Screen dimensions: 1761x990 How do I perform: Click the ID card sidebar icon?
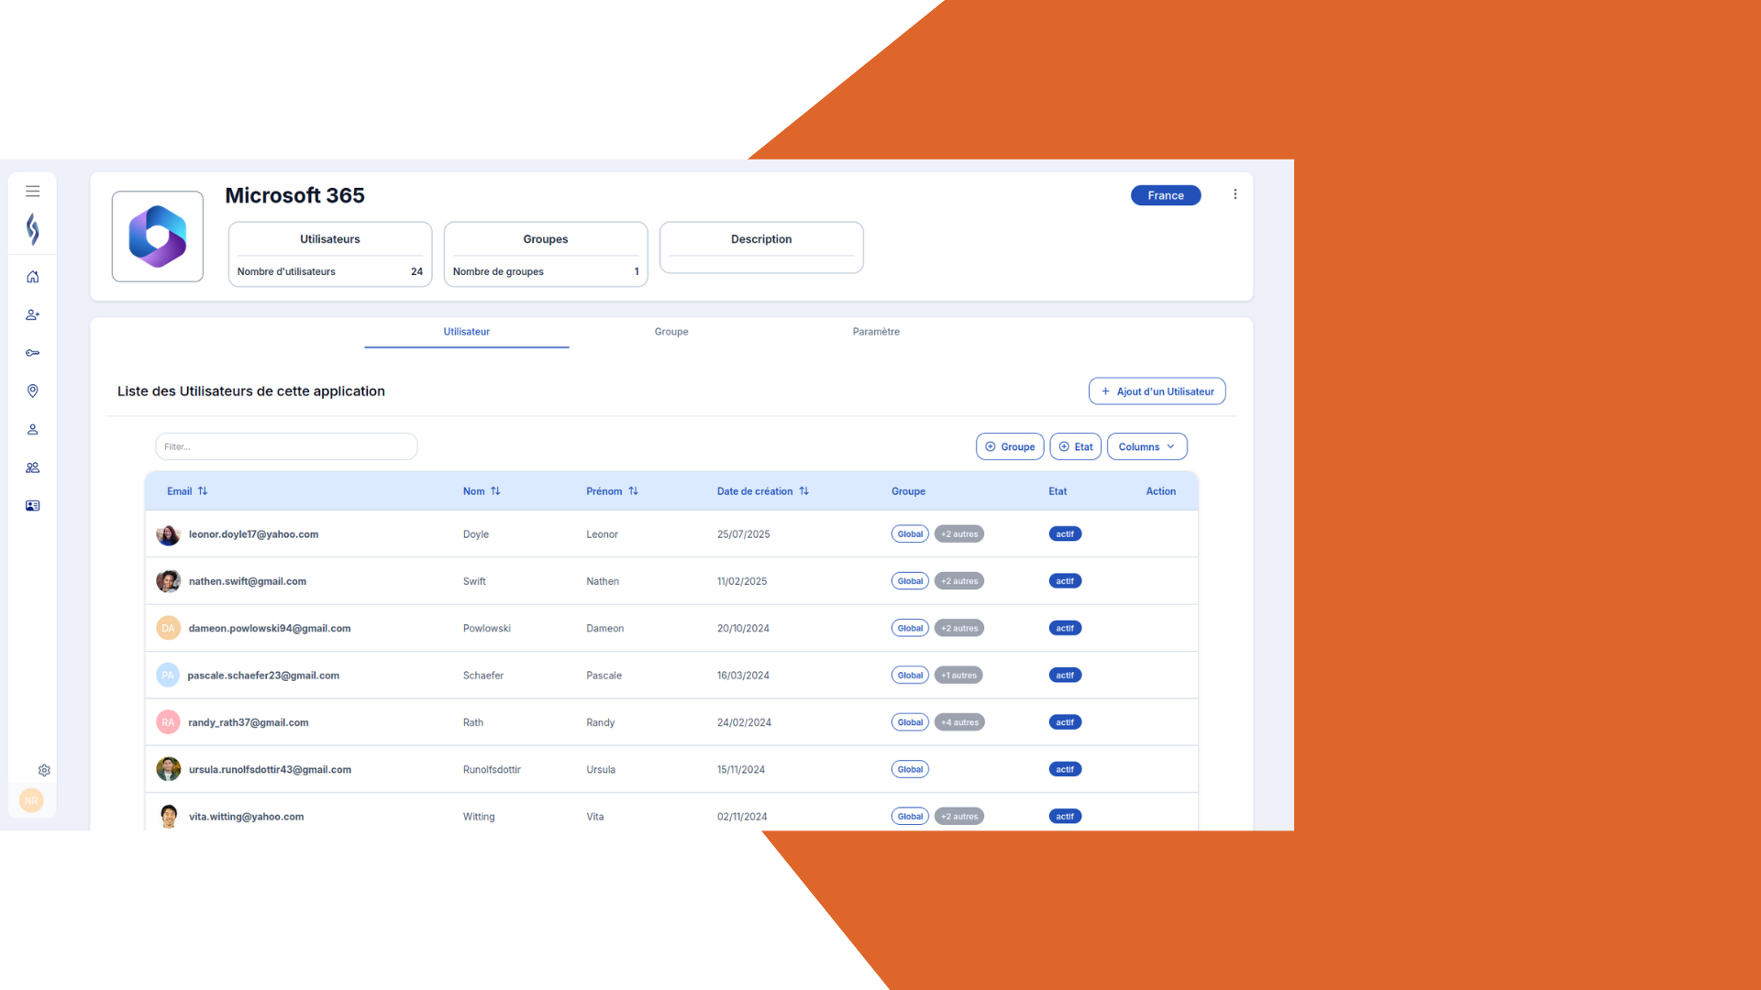[32, 506]
